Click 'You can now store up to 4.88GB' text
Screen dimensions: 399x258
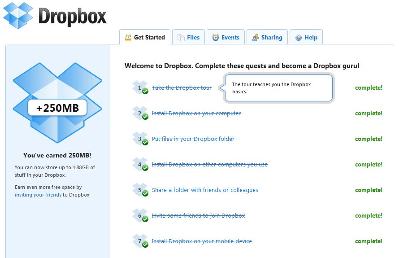55,171
